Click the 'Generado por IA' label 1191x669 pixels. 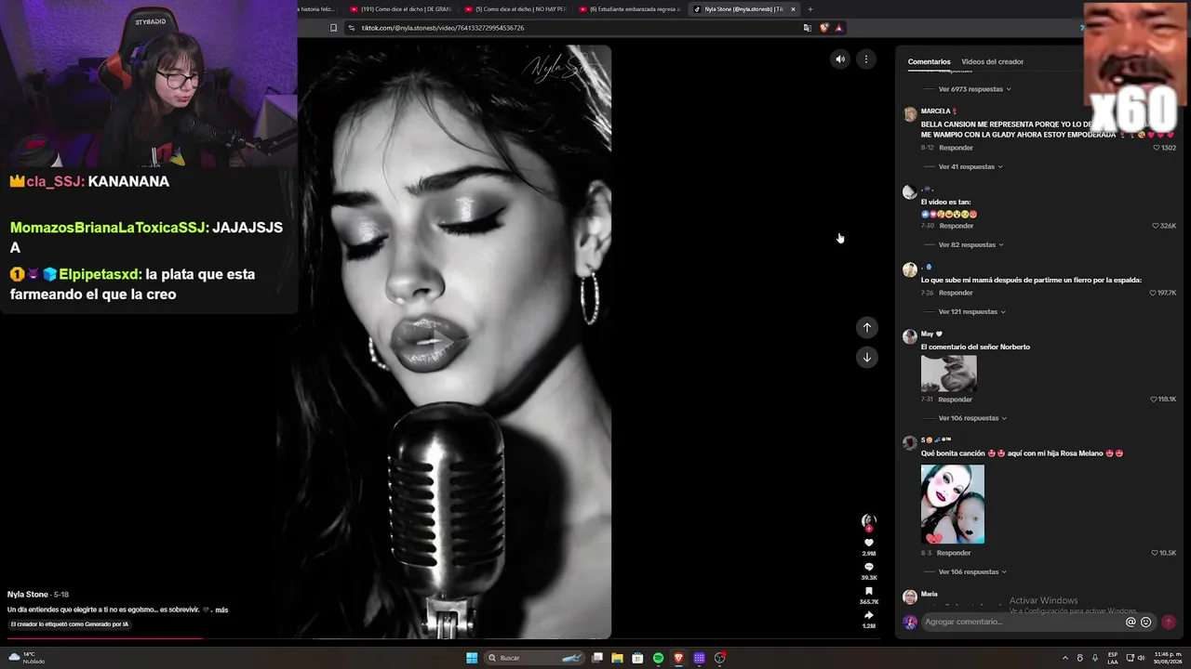pos(70,624)
